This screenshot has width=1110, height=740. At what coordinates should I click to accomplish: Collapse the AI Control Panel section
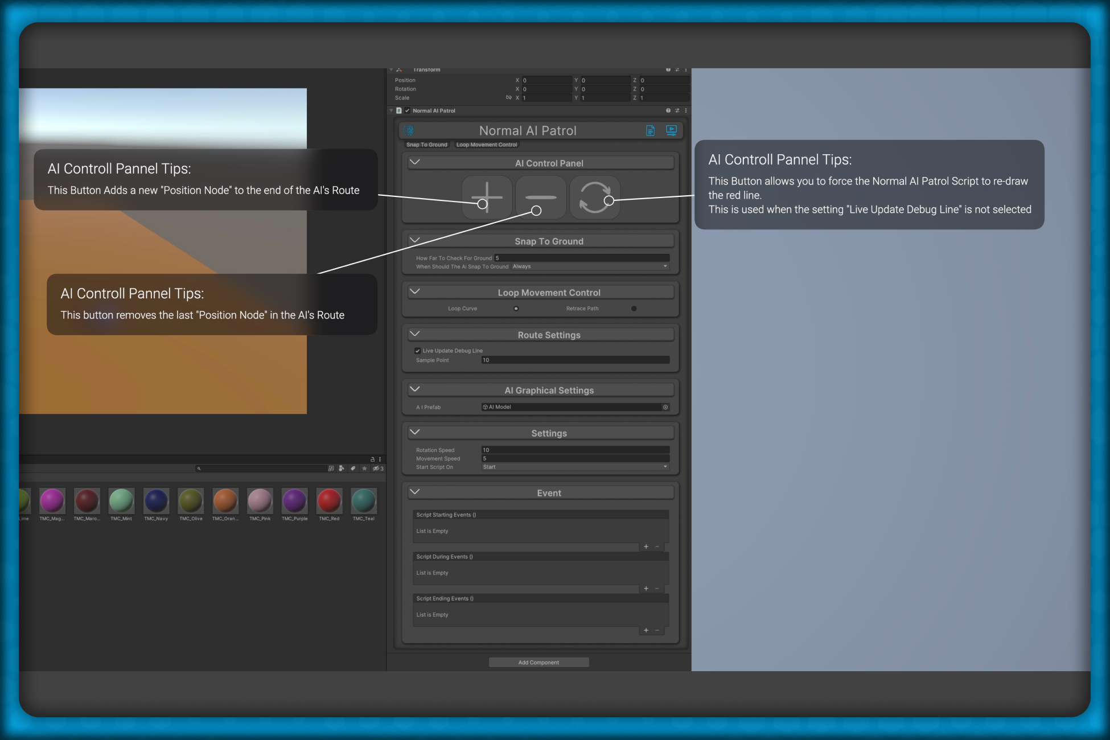[415, 162]
